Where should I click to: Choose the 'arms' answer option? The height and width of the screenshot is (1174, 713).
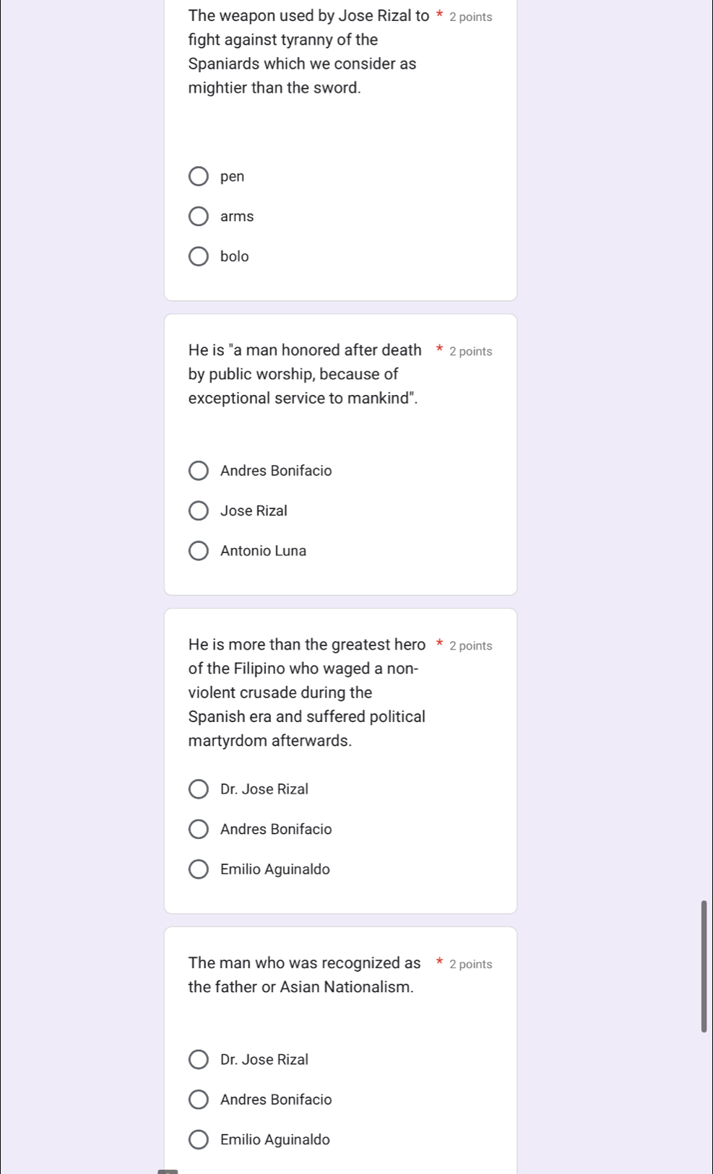click(199, 217)
